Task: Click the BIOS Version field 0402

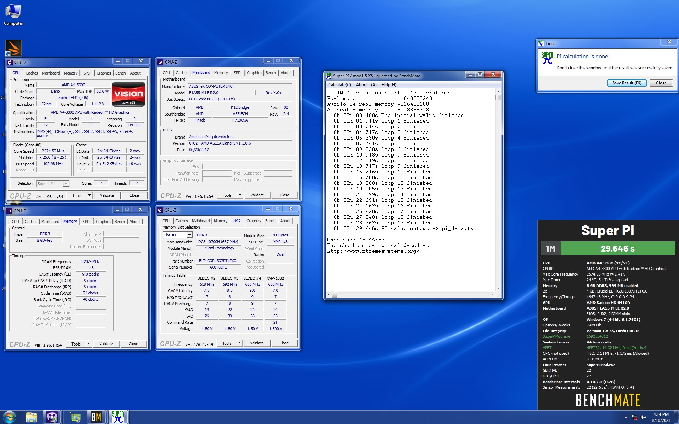Action: (x=240, y=143)
